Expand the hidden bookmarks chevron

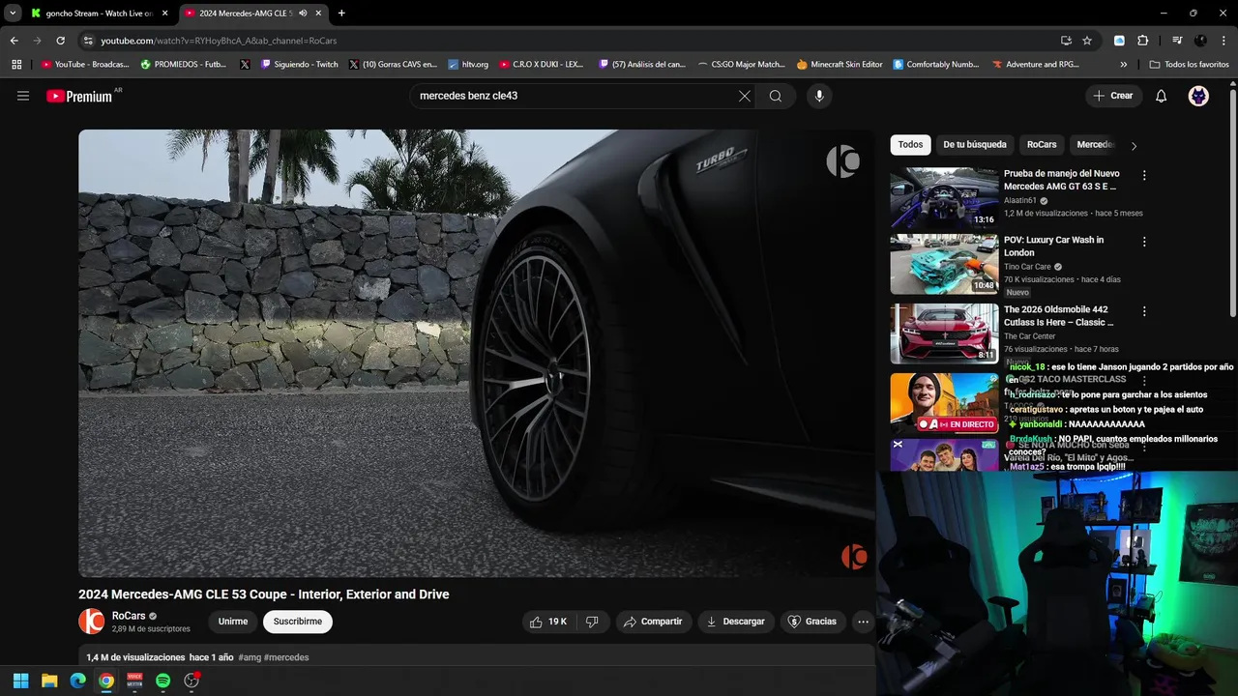coord(1124,65)
